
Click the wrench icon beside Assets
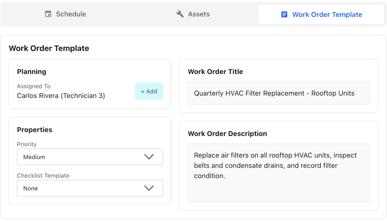point(180,14)
